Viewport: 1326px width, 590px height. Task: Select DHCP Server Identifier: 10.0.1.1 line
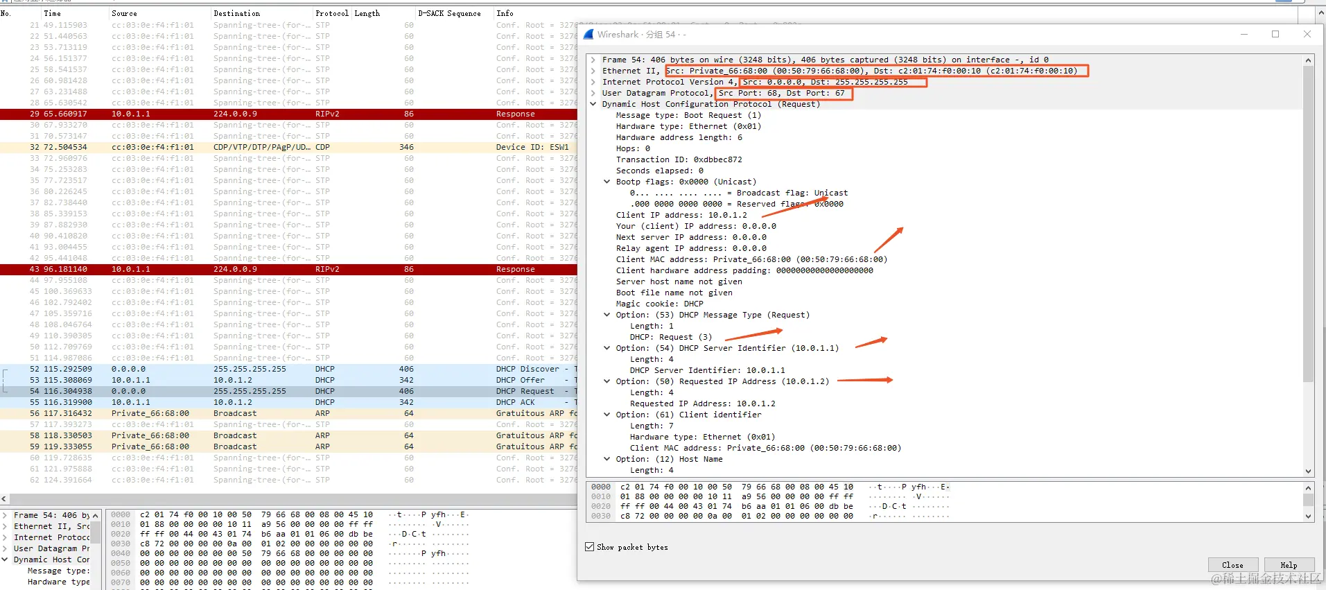707,370
